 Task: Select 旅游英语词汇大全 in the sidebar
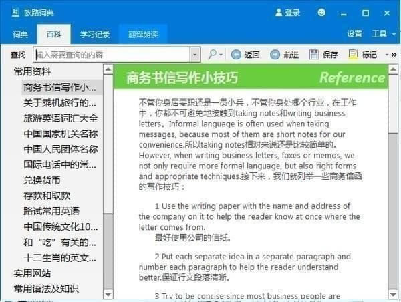click(61, 118)
